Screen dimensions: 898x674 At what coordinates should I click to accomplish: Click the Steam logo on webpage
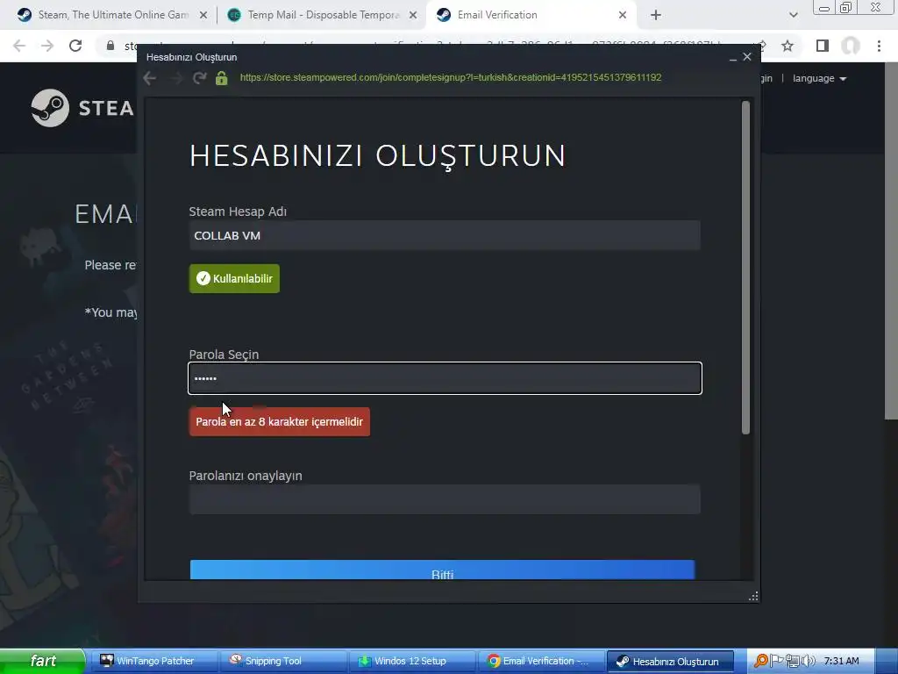[82, 108]
